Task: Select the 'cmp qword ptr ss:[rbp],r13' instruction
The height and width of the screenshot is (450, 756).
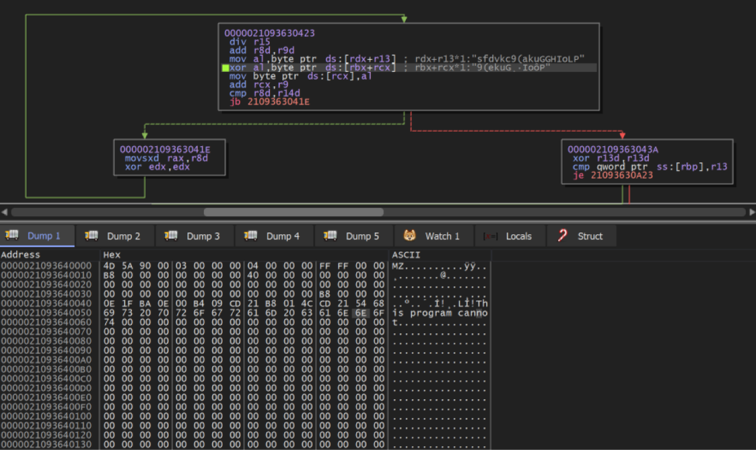Action: click(x=650, y=167)
